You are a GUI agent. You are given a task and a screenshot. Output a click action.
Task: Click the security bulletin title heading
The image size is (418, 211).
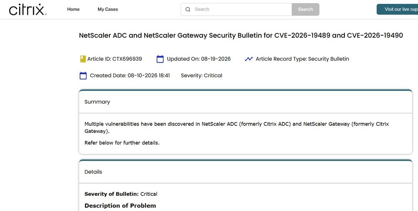[x=241, y=35]
